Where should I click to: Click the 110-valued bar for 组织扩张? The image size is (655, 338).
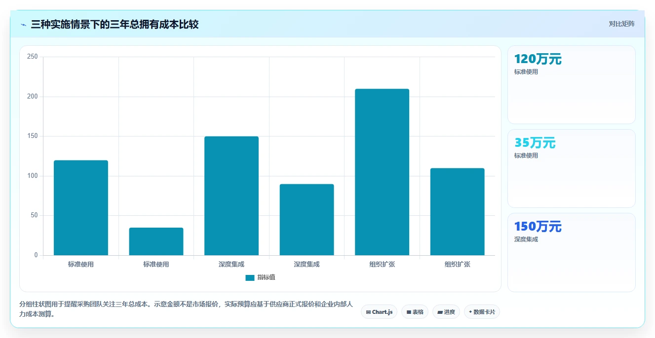point(457,212)
